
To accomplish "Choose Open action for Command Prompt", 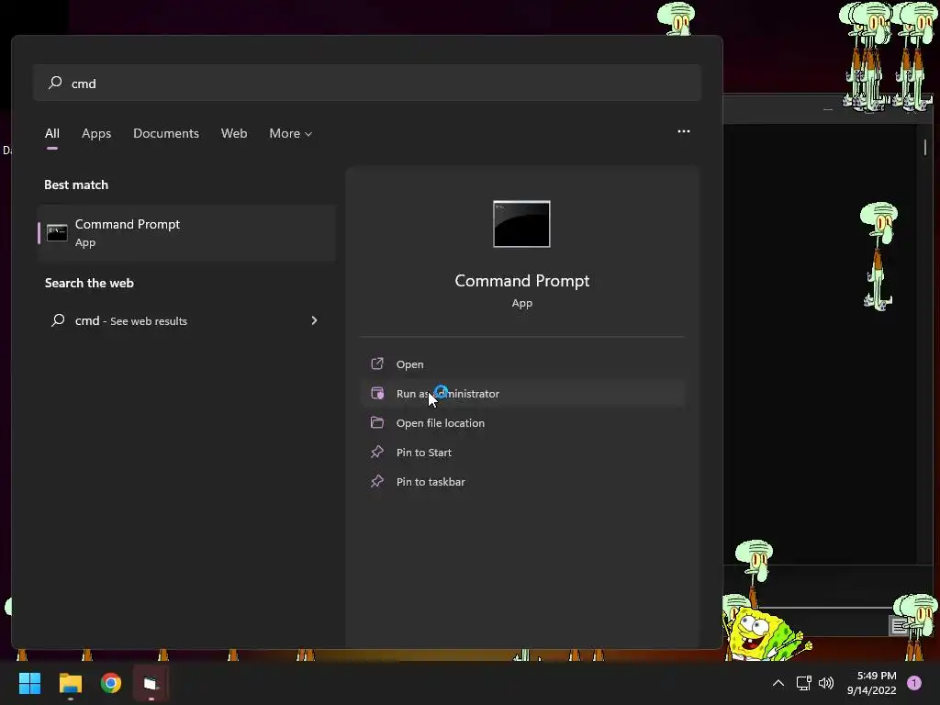I will click(522, 364).
